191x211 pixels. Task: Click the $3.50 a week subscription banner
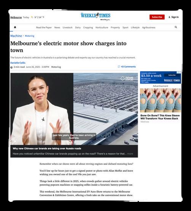pos(161,78)
